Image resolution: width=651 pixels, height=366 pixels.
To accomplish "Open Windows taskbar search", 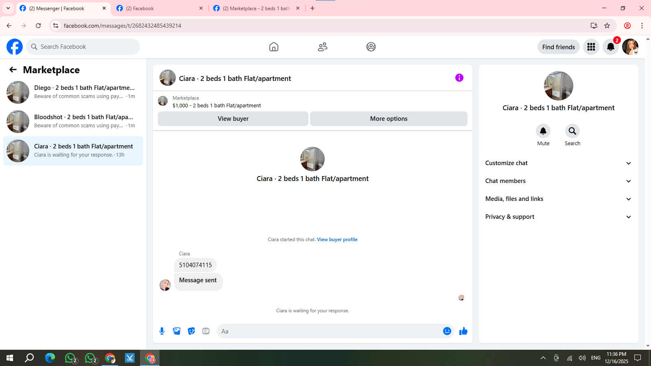I will pos(29,358).
